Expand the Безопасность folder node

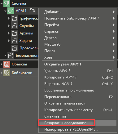tap(5, 56)
